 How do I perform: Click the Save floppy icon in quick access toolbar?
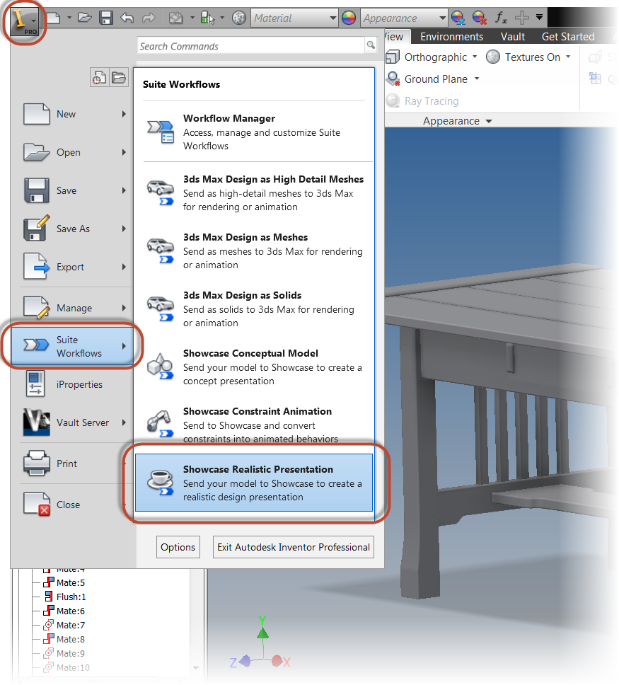105,18
